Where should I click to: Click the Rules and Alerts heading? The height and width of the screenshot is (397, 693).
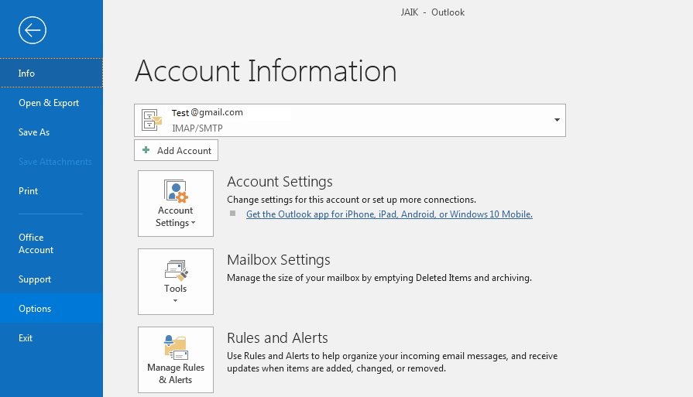(277, 338)
